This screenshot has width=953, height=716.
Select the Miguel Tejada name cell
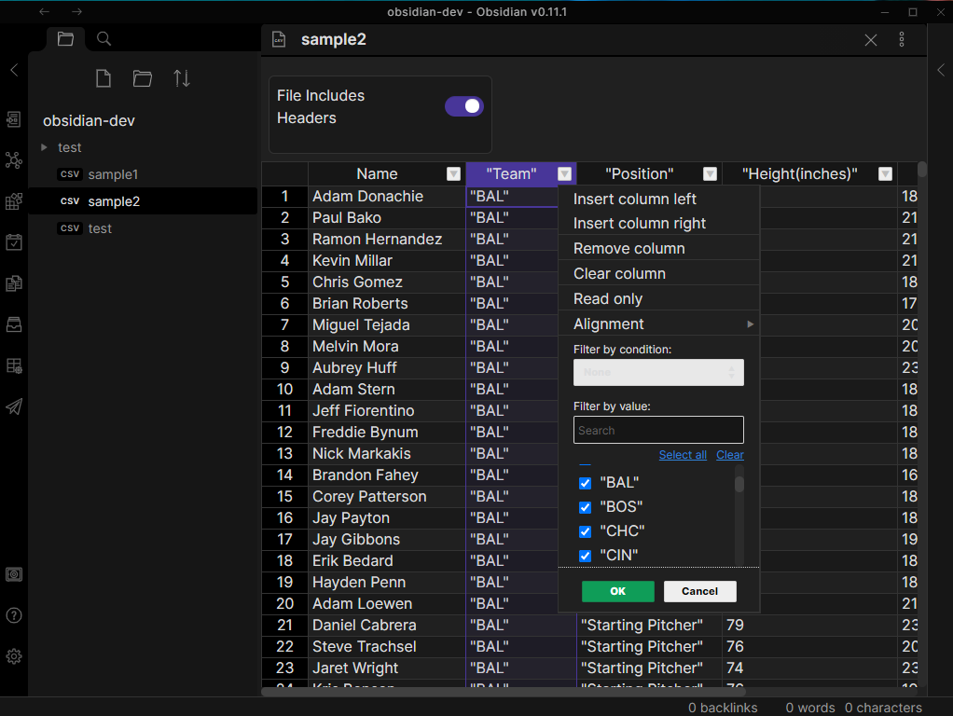click(x=387, y=325)
